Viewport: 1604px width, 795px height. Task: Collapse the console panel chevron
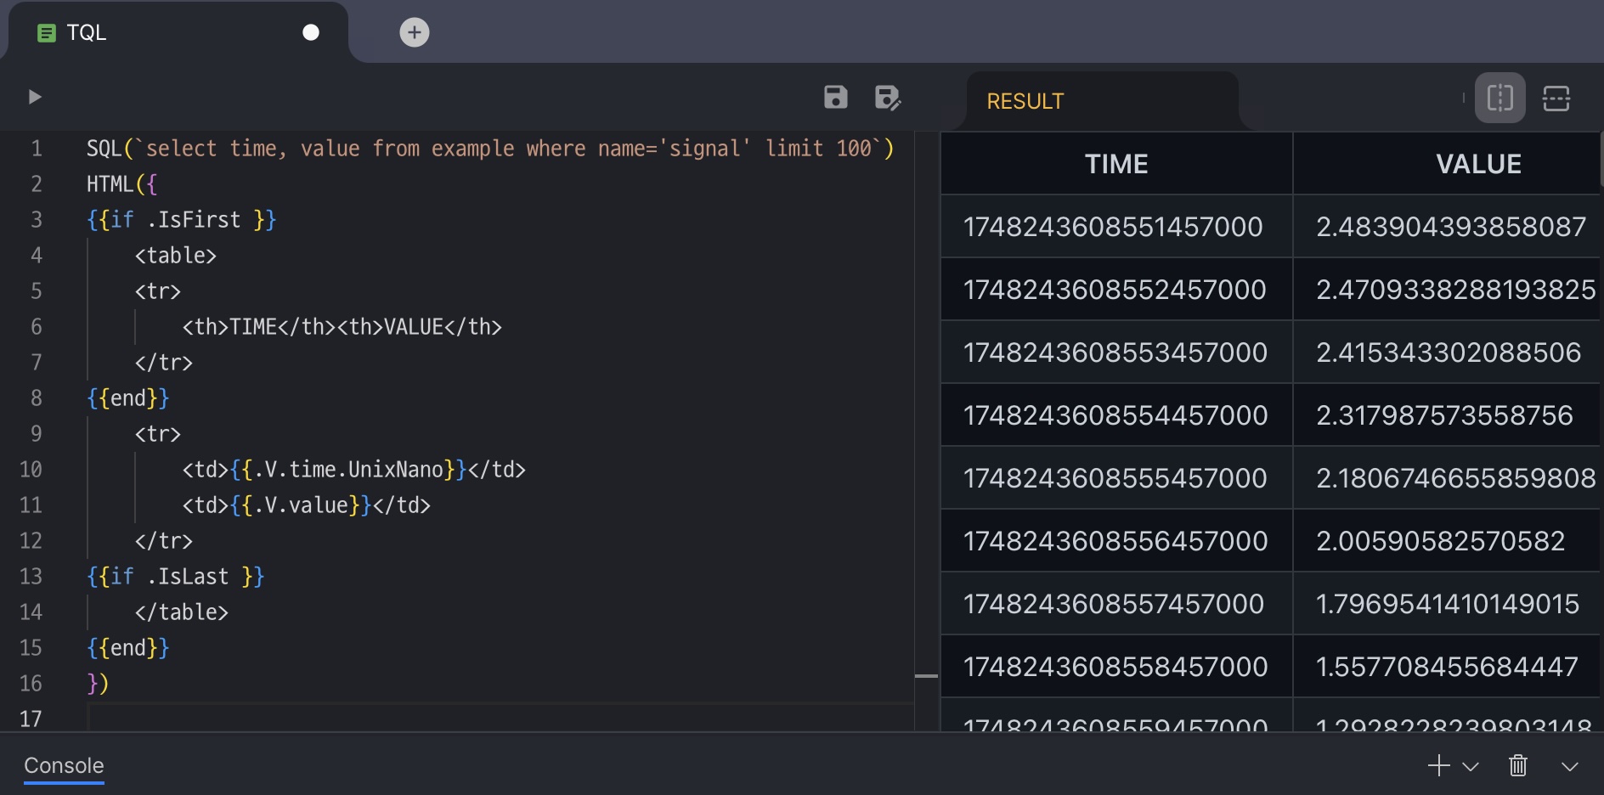tap(1569, 766)
